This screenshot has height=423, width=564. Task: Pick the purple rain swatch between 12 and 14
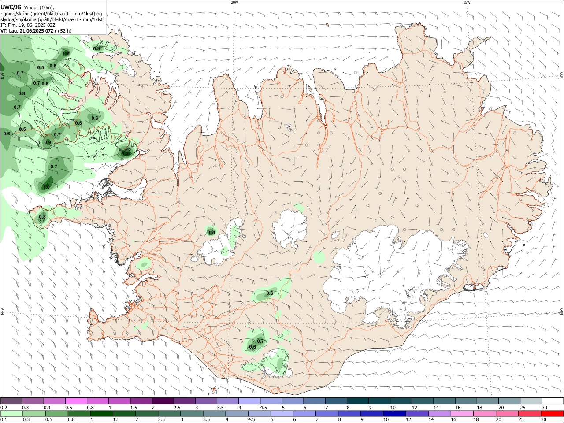[417, 414]
